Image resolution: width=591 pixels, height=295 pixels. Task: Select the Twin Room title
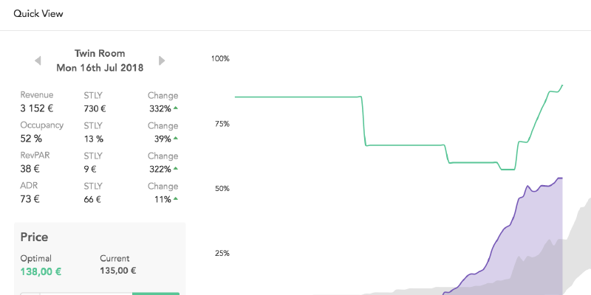pos(100,53)
